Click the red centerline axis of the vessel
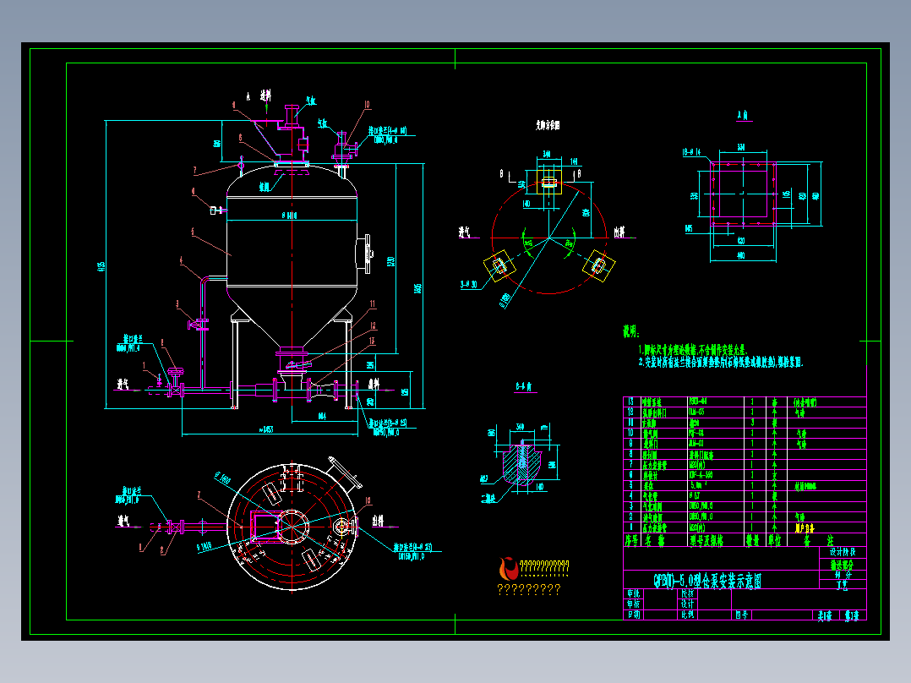 (x=291, y=260)
